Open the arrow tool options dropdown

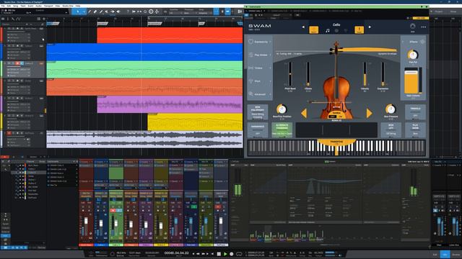pos(84,12)
